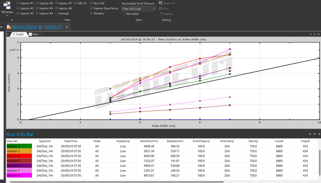
Task: Enable the Average checkbox
Action: [56, 13]
